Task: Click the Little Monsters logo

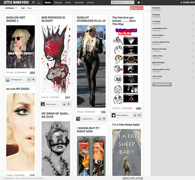Action: click(x=16, y=3)
